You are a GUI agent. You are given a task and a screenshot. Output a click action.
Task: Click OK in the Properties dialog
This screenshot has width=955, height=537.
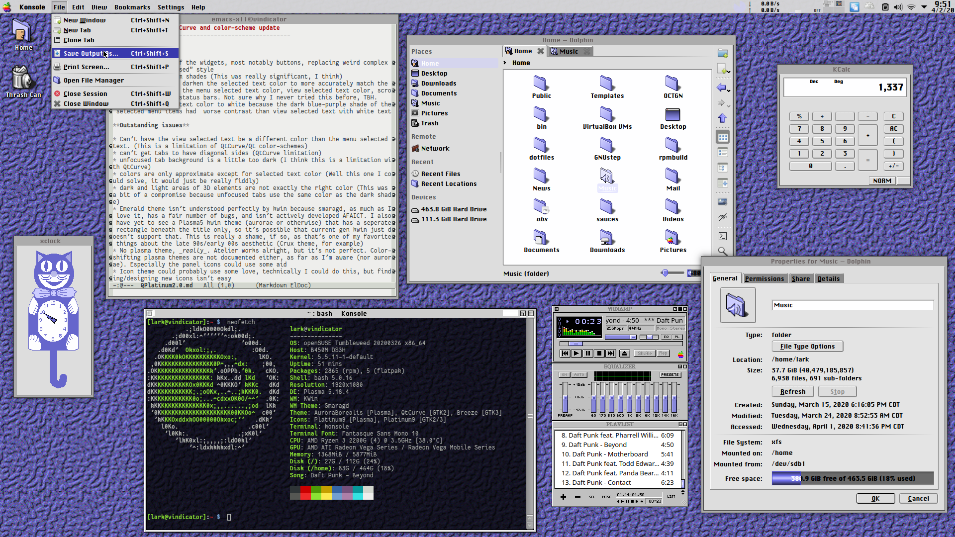tap(875, 499)
